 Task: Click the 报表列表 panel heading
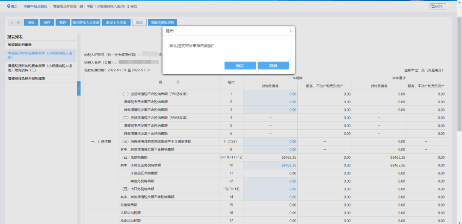click(15, 37)
